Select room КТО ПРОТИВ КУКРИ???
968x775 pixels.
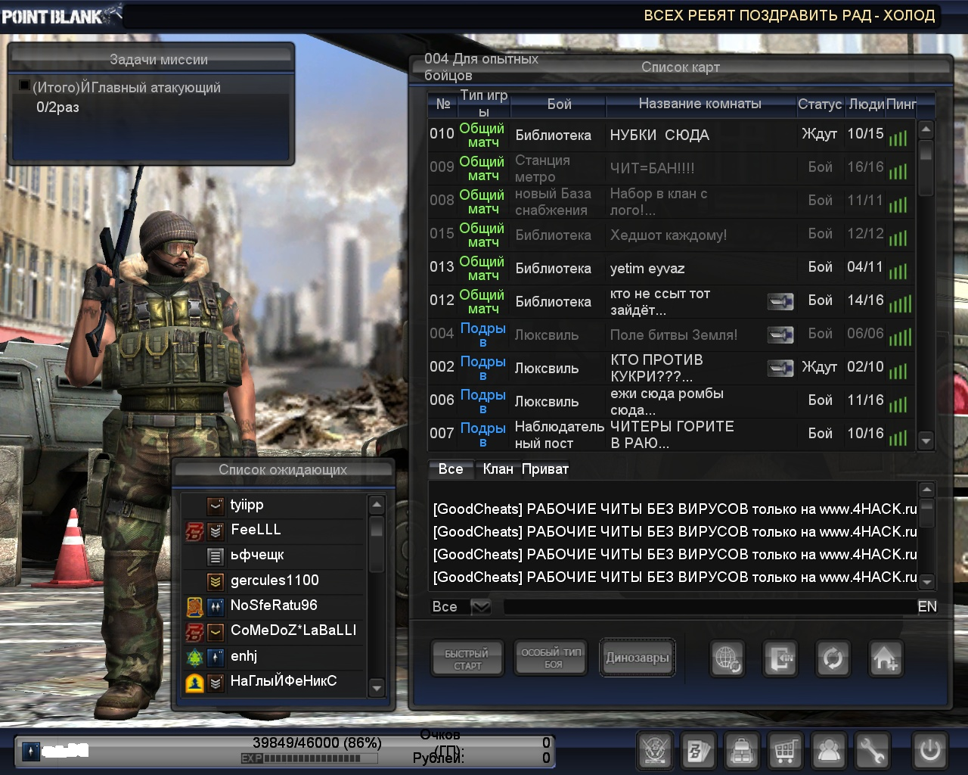(x=672, y=368)
